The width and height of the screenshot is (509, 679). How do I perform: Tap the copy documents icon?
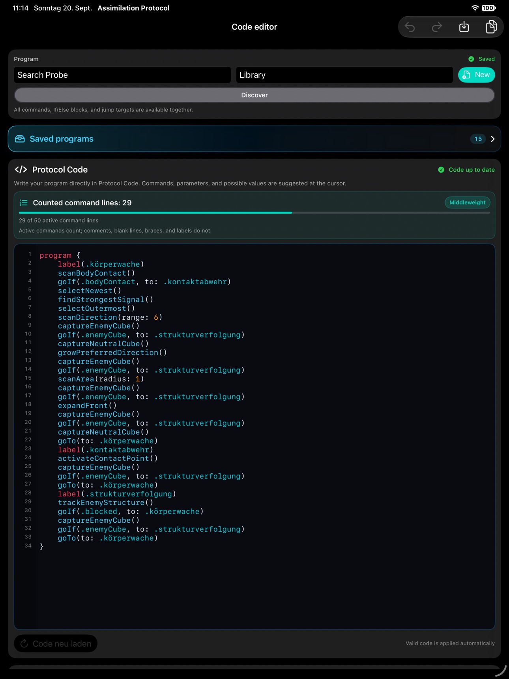coord(491,27)
